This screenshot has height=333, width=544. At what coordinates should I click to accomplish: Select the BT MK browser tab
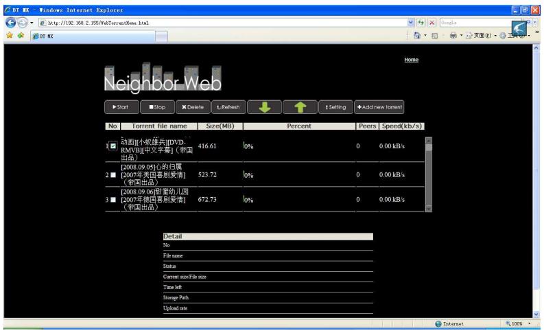point(93,36)
